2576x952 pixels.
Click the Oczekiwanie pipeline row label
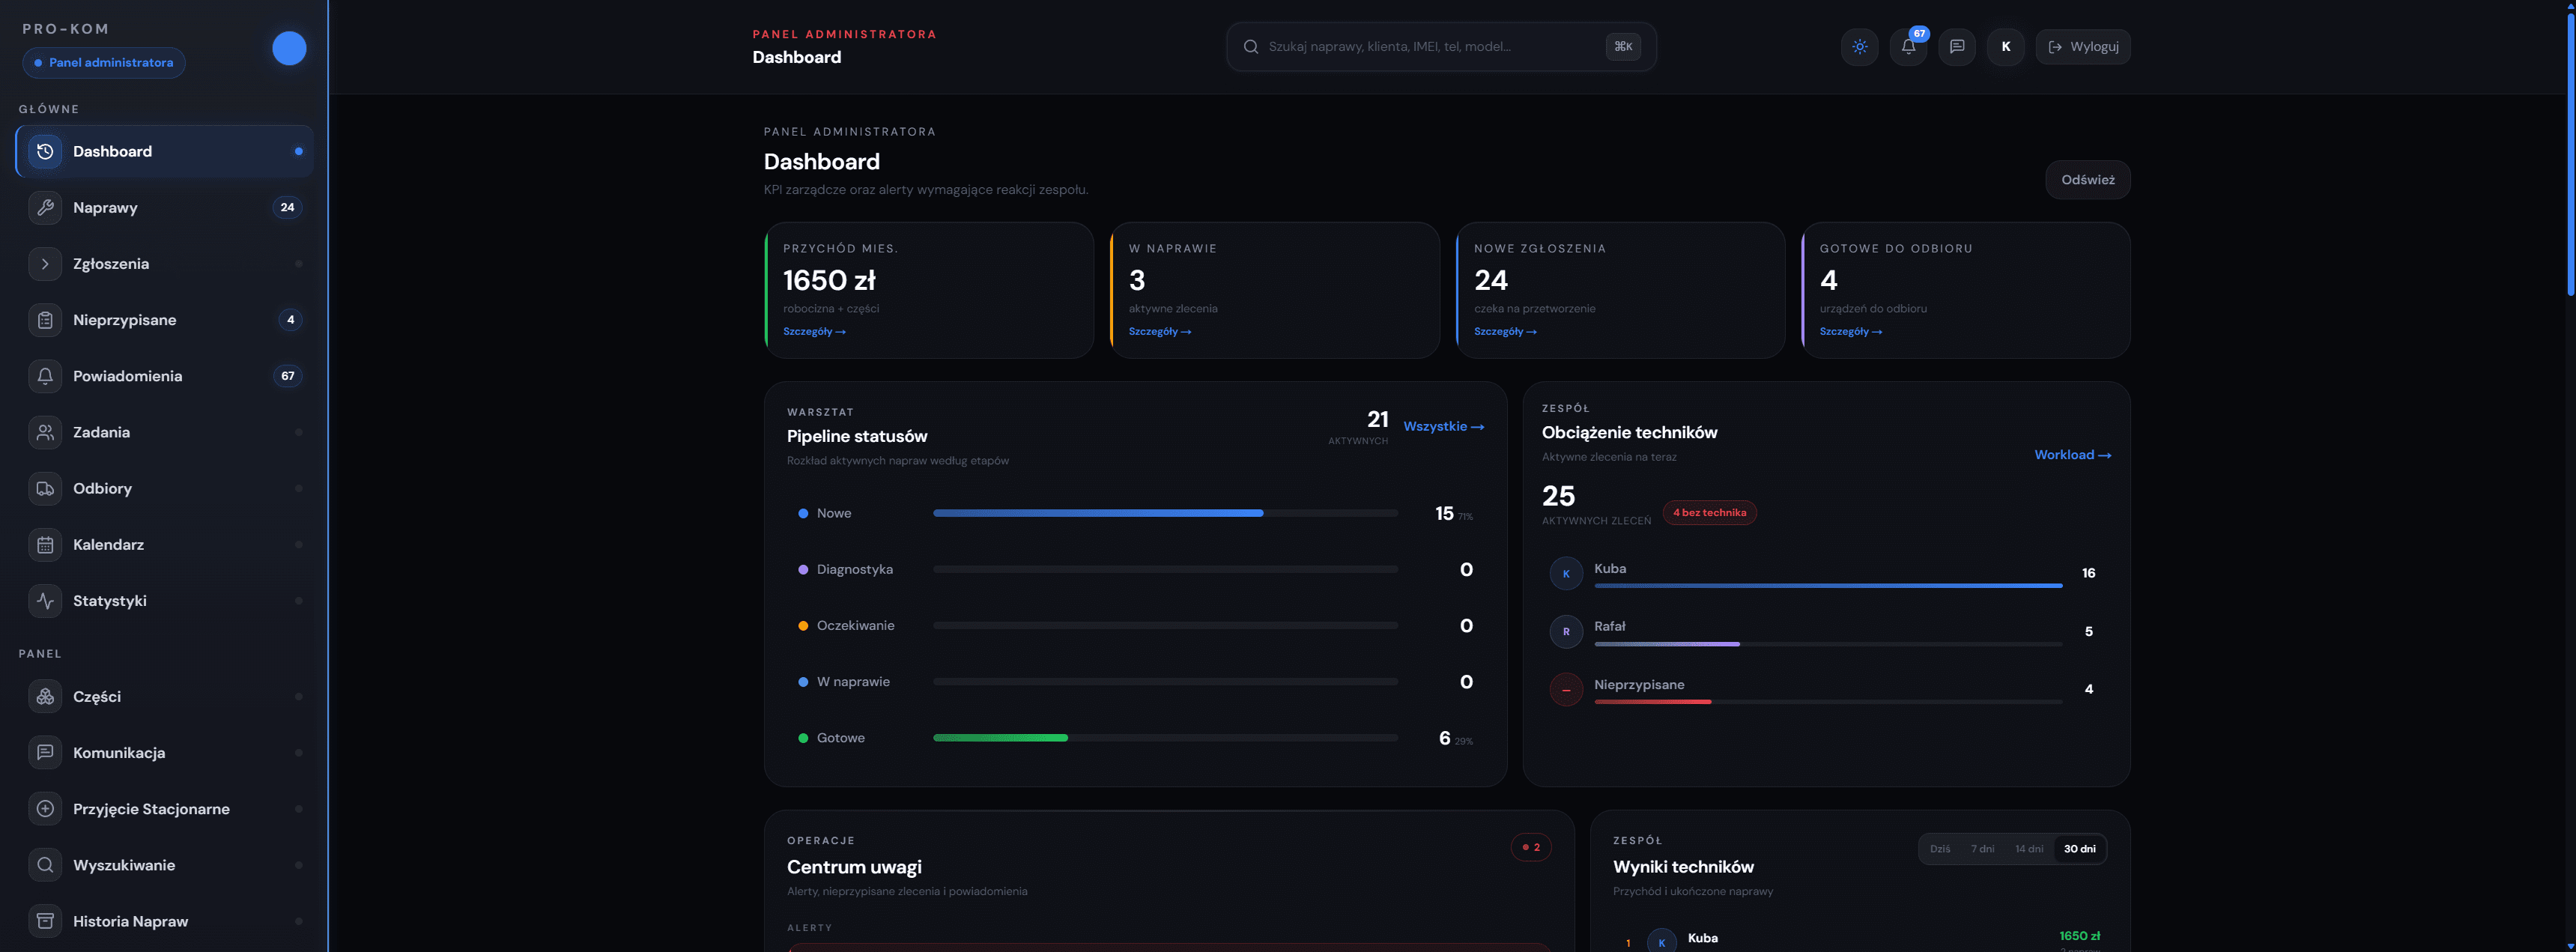(x=855, y=625)
